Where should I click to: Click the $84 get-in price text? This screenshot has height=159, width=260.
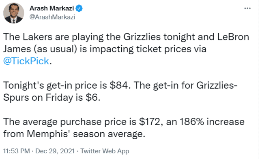tap(119, 85)
